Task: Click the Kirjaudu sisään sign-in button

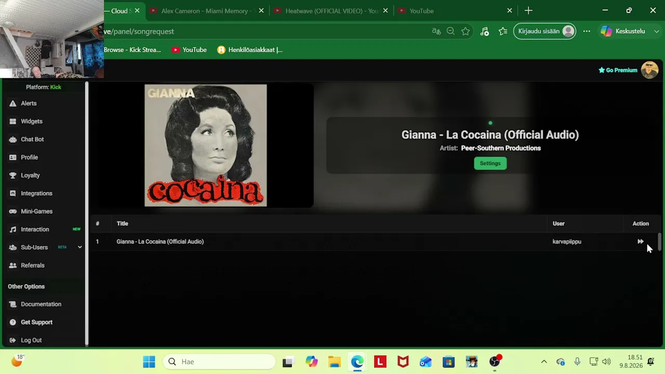Action: click(544, 32)
